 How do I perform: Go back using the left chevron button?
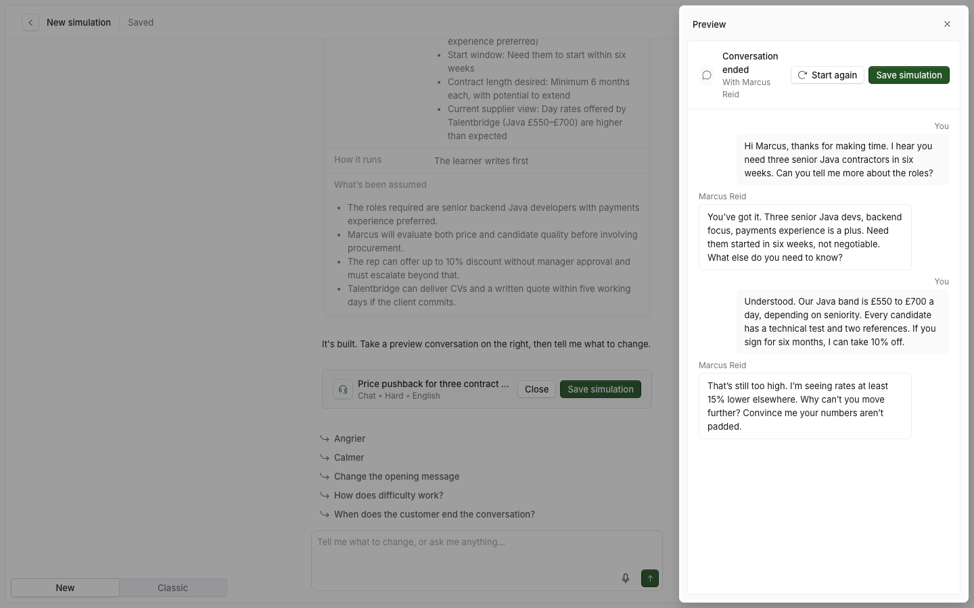pyautogui.click(x=30, y=22)
